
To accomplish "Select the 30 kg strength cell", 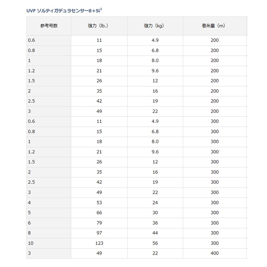I will coord(155,213).
